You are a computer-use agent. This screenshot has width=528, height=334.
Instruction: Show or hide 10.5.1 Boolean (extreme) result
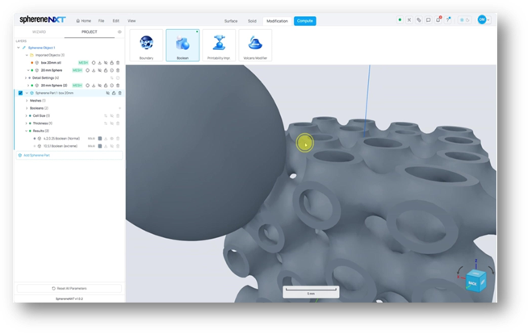point(111,146)
